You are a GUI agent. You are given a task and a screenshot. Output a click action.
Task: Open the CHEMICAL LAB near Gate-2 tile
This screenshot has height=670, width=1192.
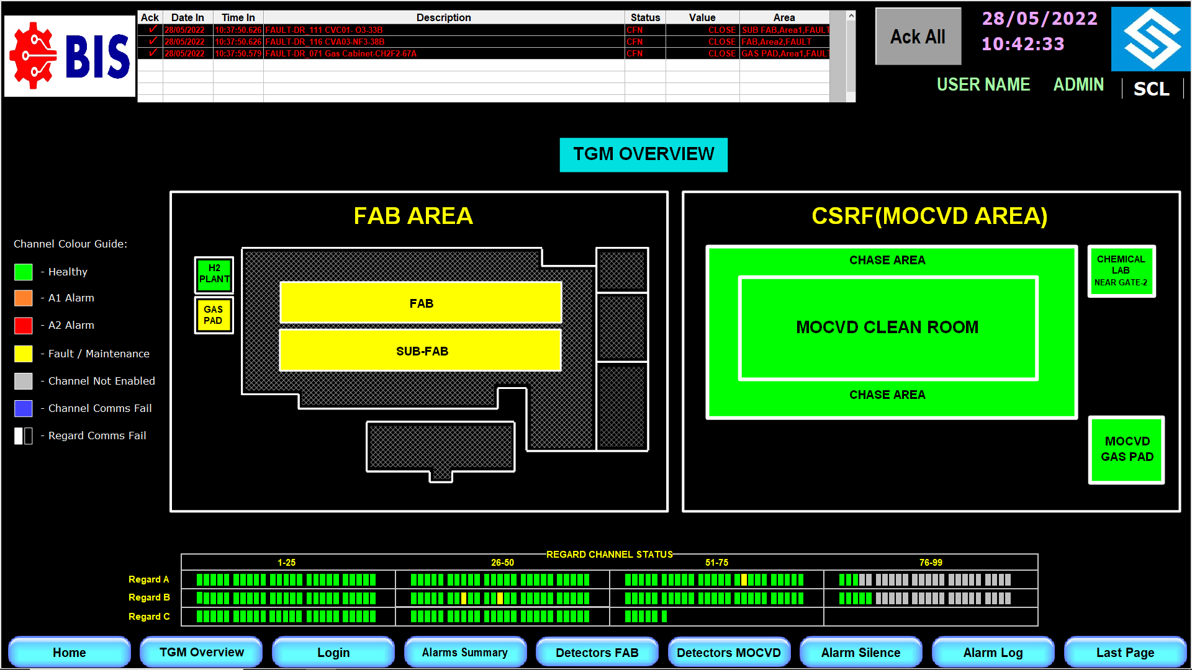point(1121,271)
